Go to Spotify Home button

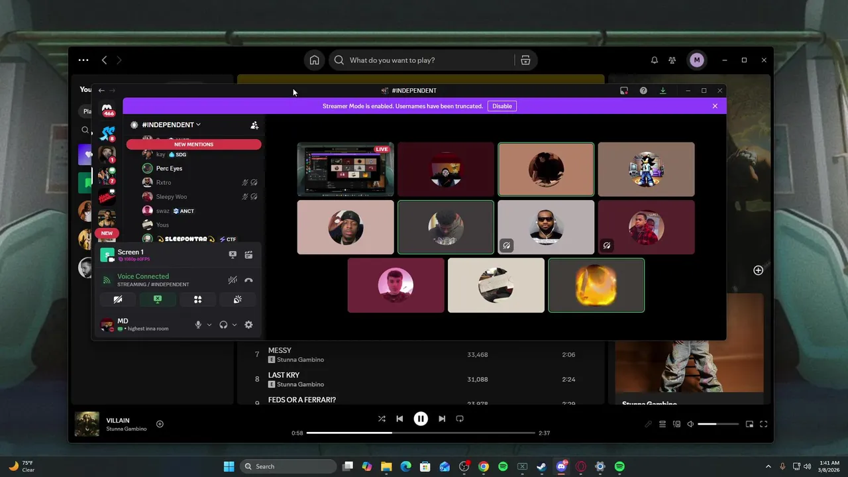tap(315, 60)
